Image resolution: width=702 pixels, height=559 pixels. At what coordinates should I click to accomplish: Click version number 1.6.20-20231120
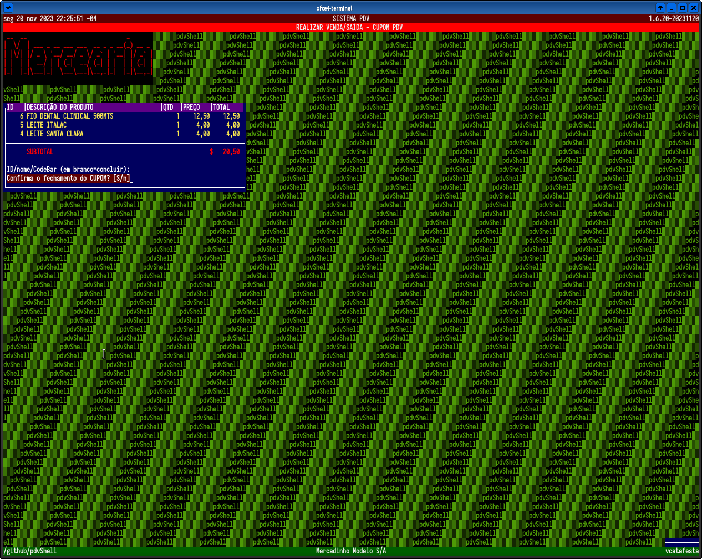tap(674, 18)
